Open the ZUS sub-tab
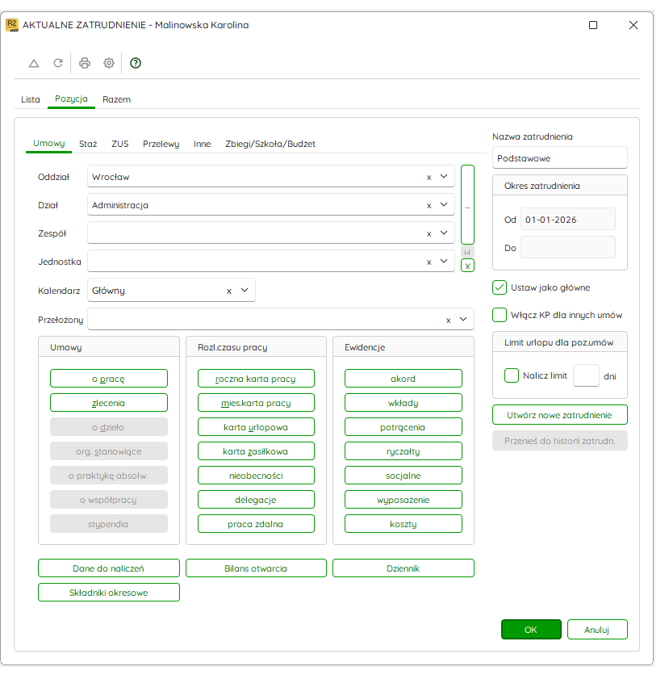This screenshot has width=669, height=679. 120,144
